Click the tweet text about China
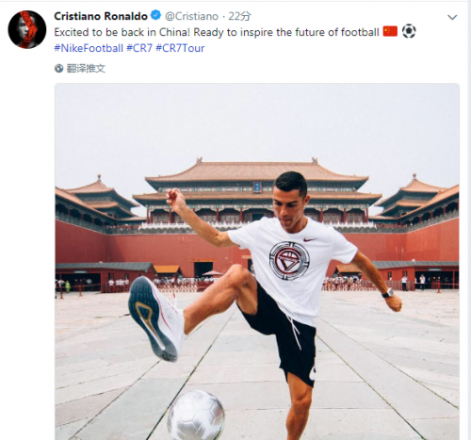 (217, 32)
